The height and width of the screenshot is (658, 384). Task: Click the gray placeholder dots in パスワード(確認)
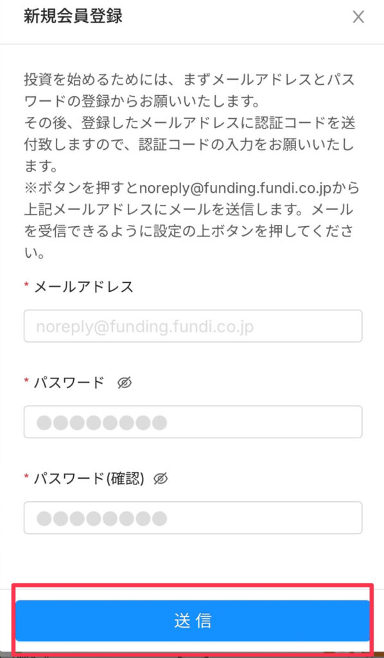(101, 519)
